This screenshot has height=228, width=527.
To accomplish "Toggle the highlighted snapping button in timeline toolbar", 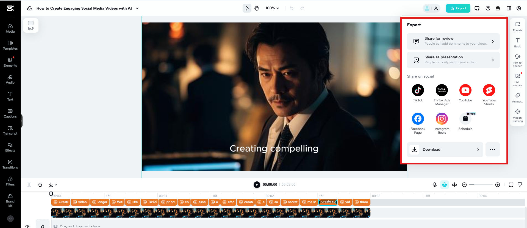I will pyautogui.click(x=445, y=185).
